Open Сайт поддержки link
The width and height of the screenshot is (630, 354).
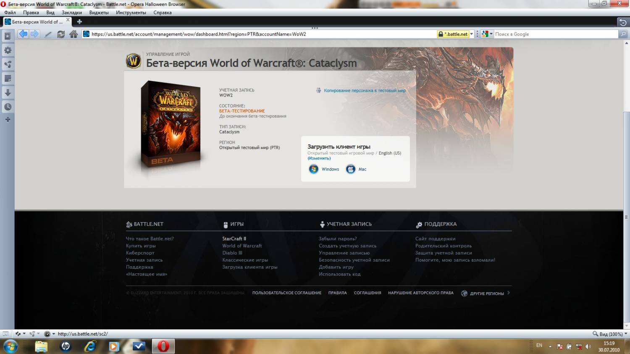(435, 239)
